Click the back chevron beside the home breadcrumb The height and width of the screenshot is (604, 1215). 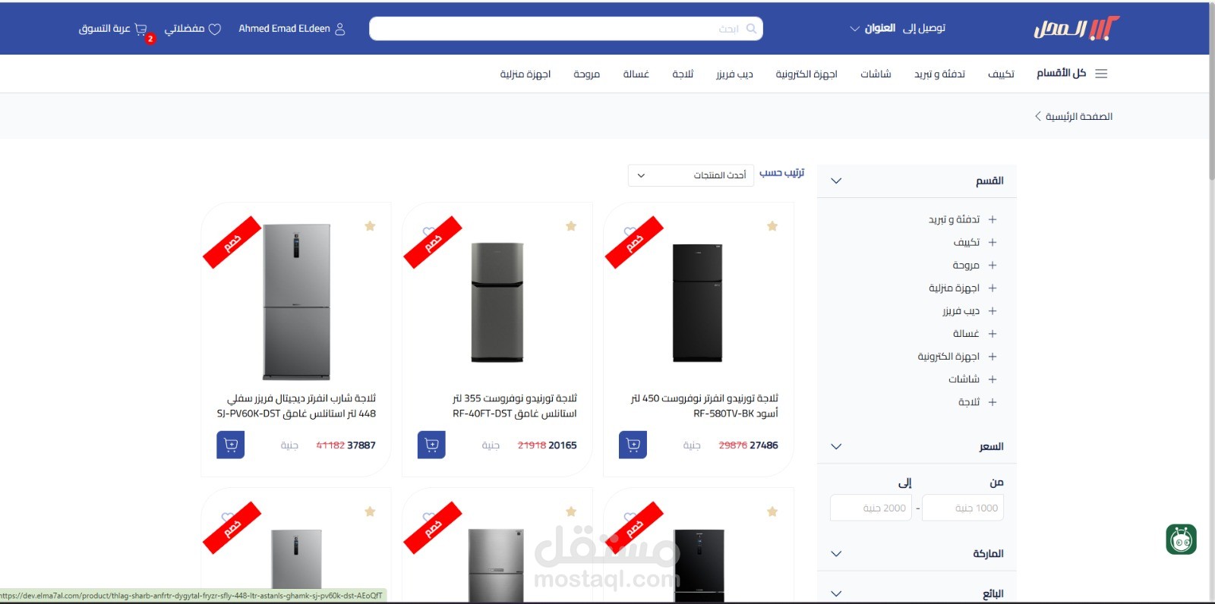click(1037, 116)
